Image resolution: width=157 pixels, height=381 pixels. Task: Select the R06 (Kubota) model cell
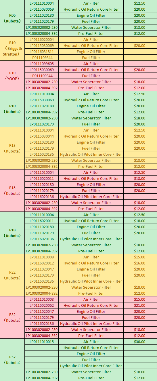[x=12, y=18]
